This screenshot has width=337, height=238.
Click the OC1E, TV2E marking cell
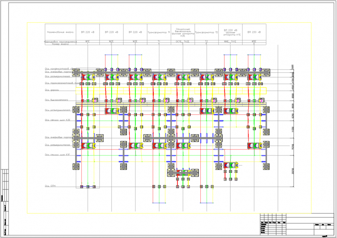click(x=183, y=41)
